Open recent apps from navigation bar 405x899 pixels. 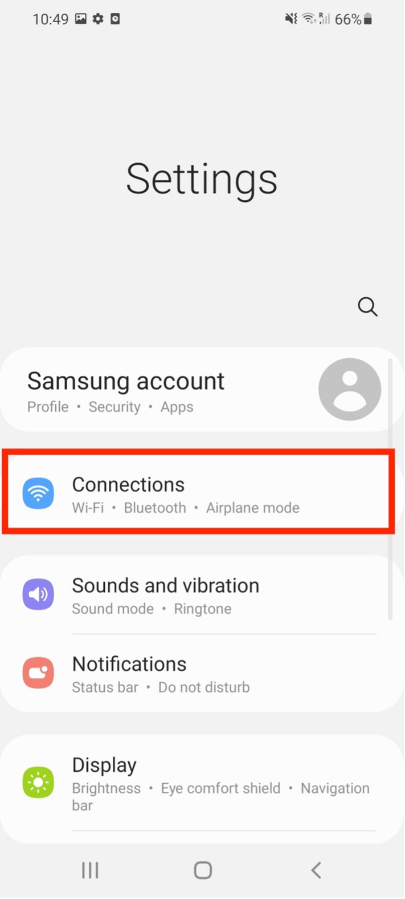pos(90,870)
